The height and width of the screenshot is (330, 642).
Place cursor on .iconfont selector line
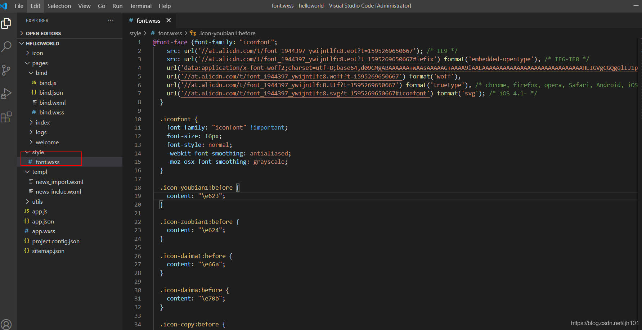pyautogui.click(x=179, y=119)
